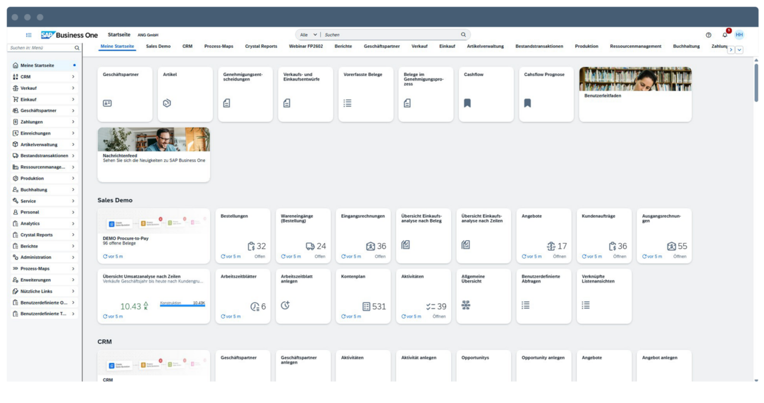Click the HH user avatar

click(739, 34)
